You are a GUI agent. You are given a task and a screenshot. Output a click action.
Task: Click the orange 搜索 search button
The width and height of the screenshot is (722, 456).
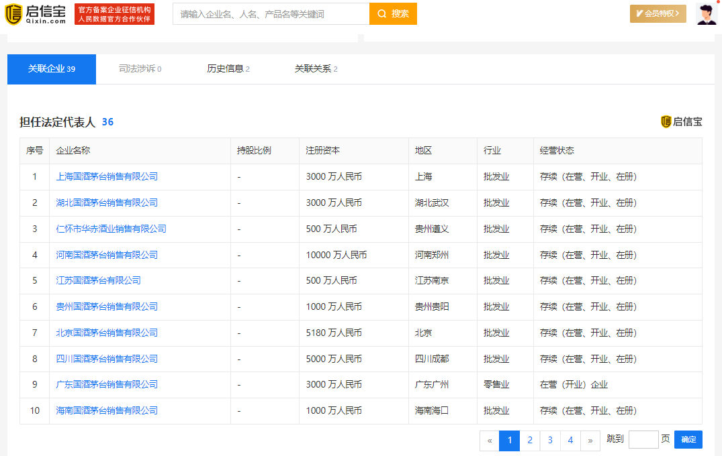pos(393,14)
